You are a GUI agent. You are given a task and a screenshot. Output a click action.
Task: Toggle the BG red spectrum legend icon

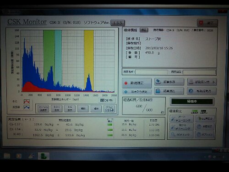(x=27, y=102)
